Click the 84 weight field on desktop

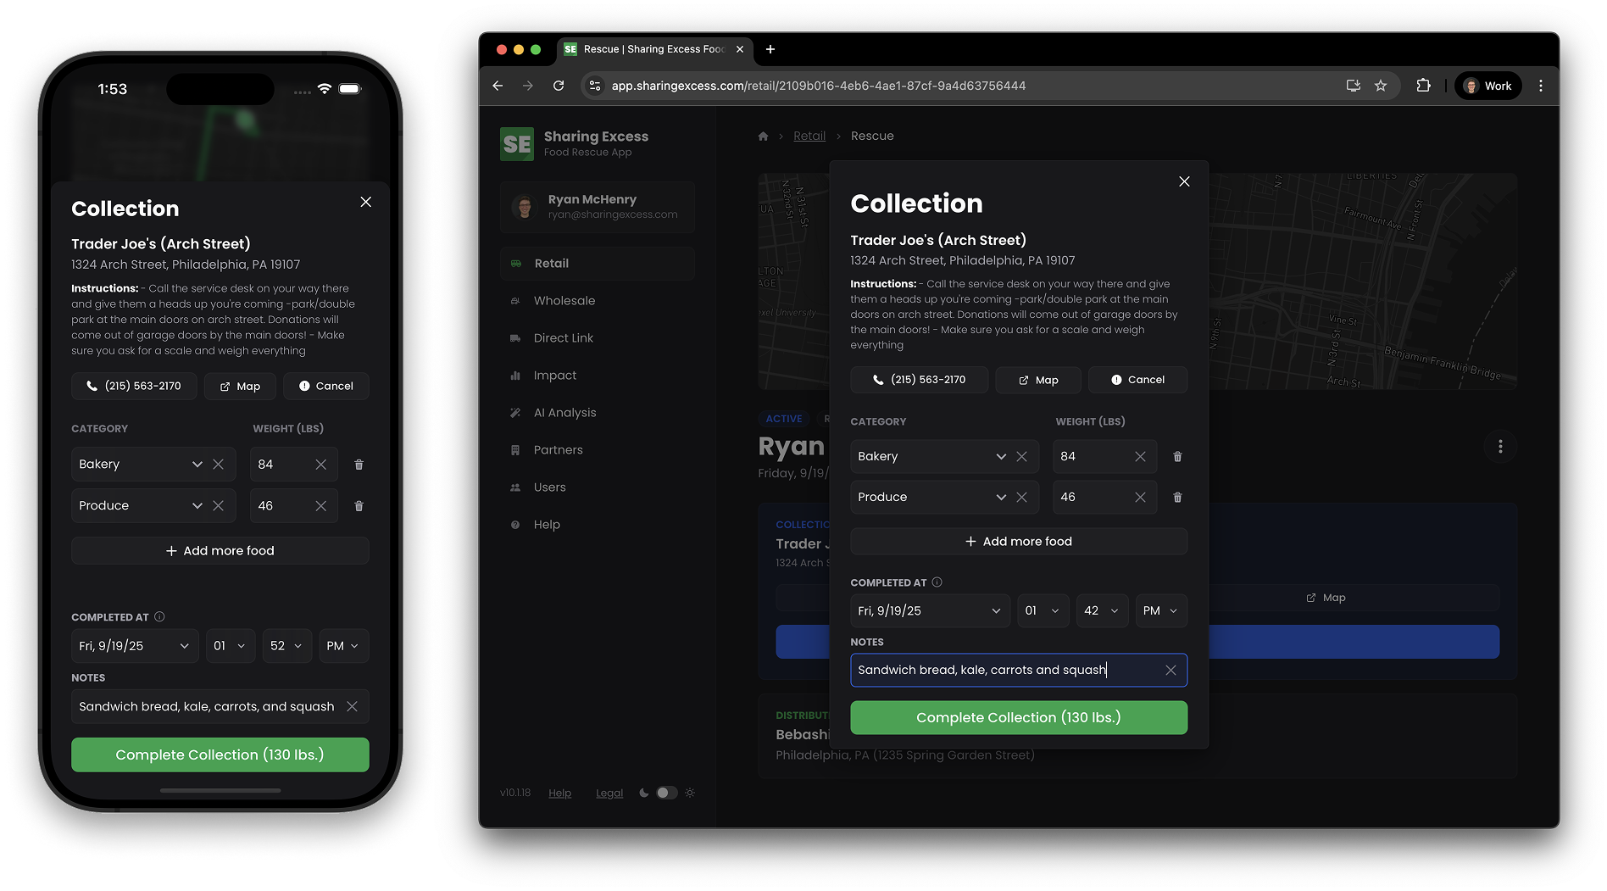[1091, 457]
